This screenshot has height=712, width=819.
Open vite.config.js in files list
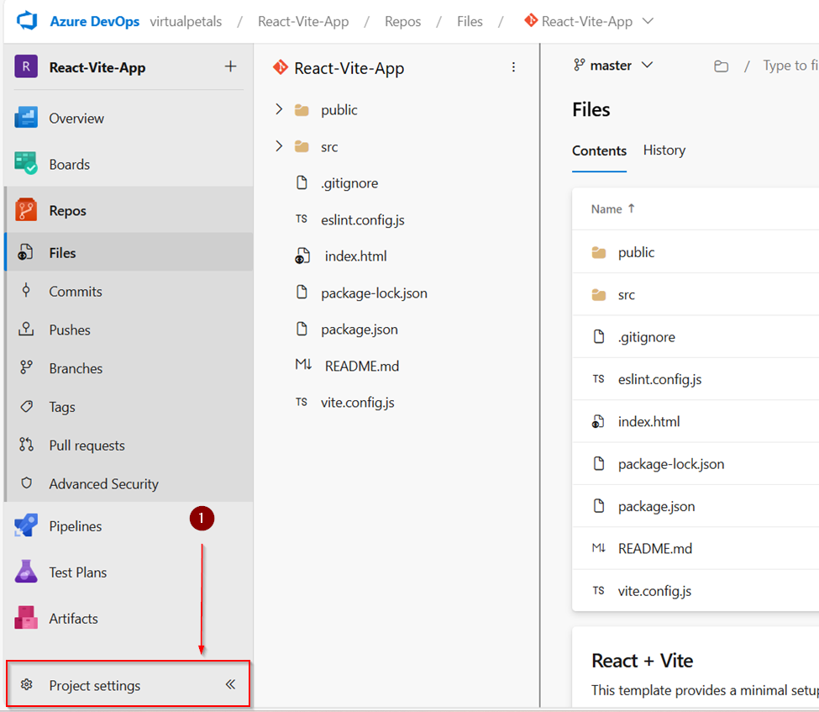(654, 591)
